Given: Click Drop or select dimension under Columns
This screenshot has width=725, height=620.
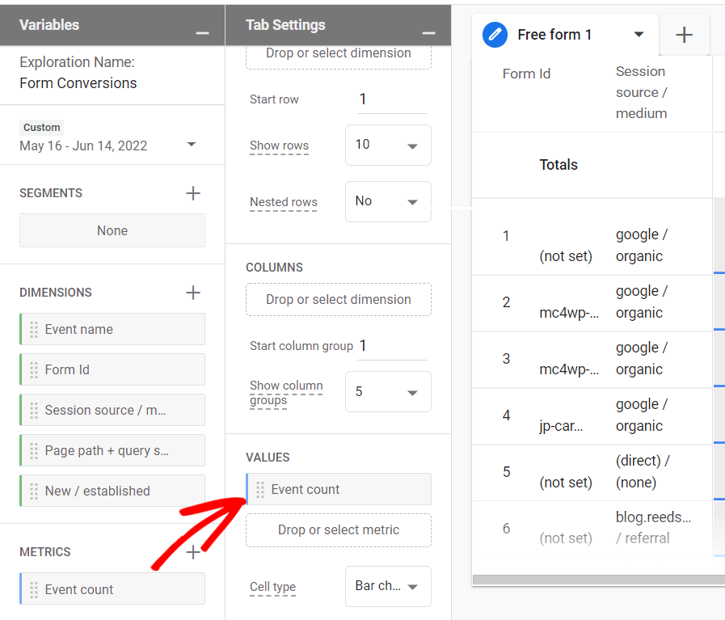Looking at the screenshot, I should 339,299.
